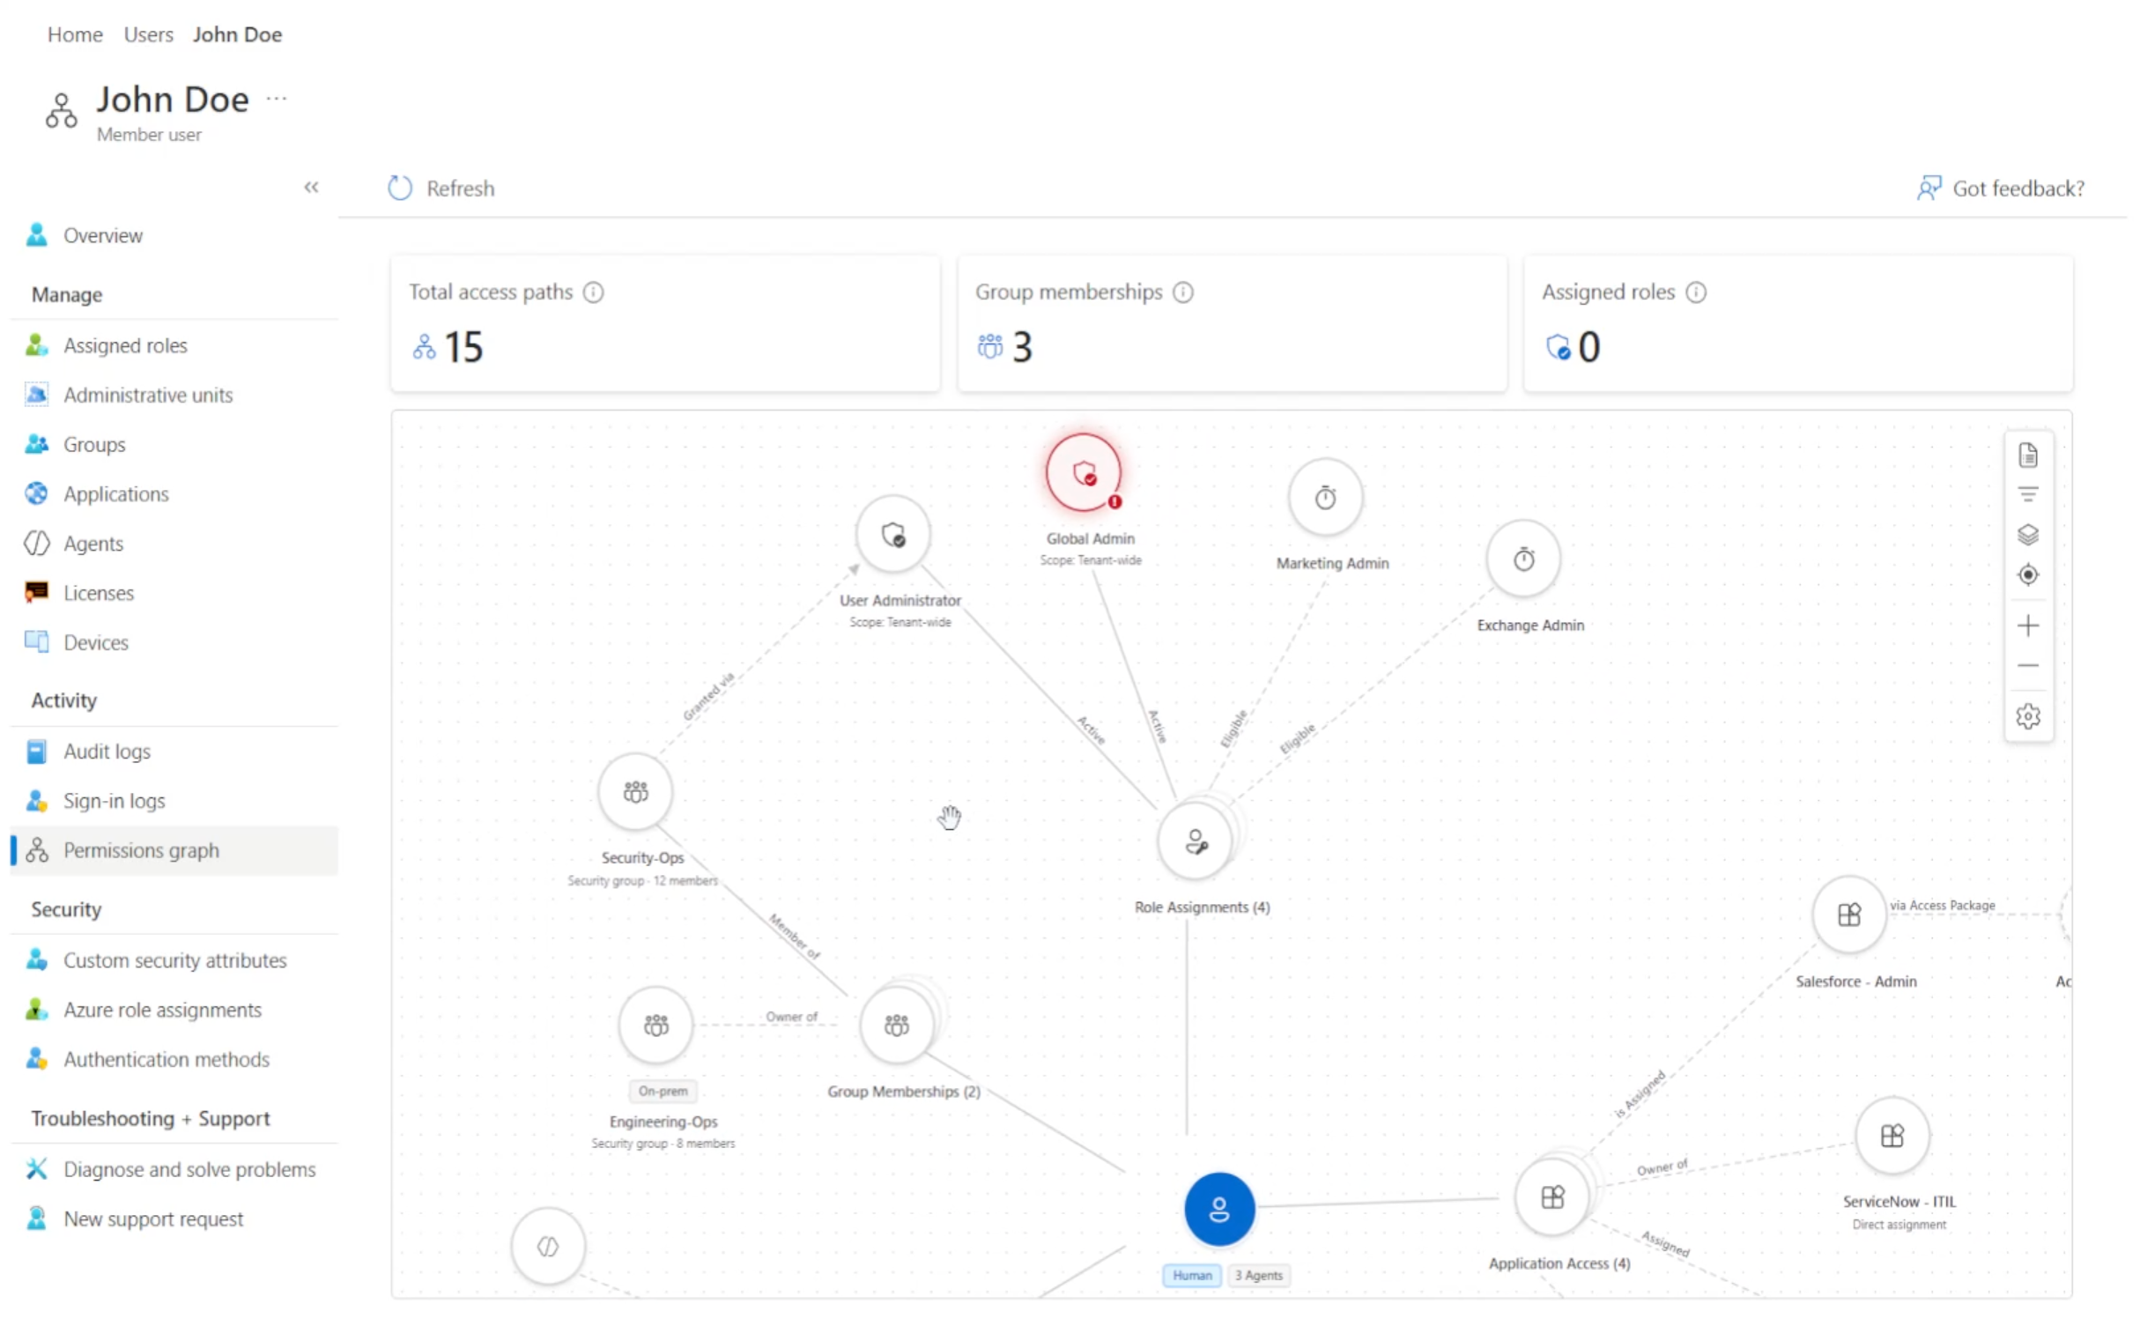Go to Home breadcrumb
Screen dimensions: 2140x1341
point(75,34)
